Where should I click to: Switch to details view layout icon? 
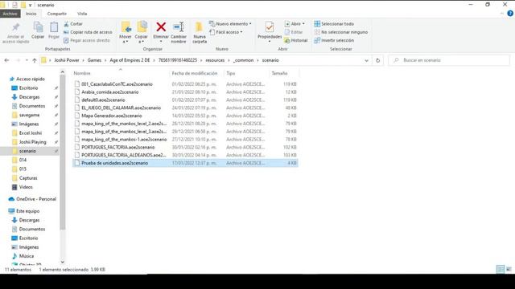(501, 270)
